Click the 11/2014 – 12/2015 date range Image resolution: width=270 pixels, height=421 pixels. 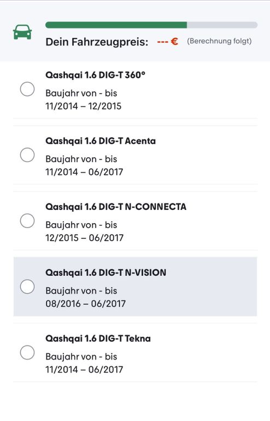[83, 106]
